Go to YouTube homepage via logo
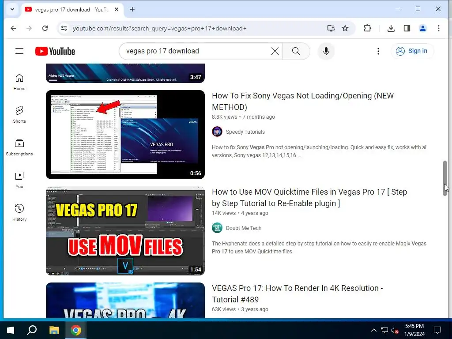Viewport: 452px width, 339px height. (x=55, y=51)
